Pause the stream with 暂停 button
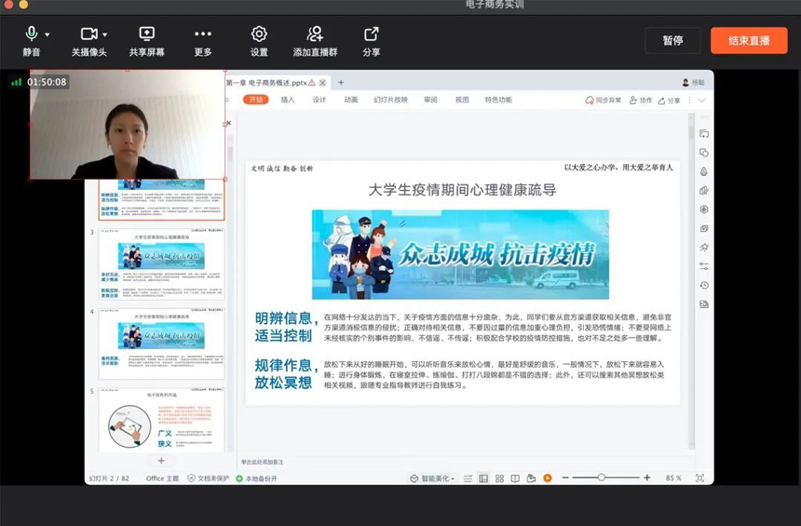 672,40
